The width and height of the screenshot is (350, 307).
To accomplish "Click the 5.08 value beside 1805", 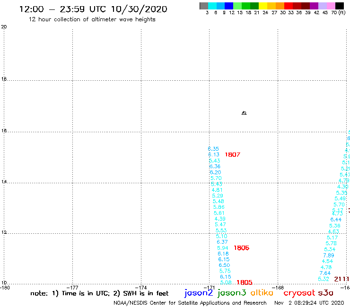I will pos(226,282).
